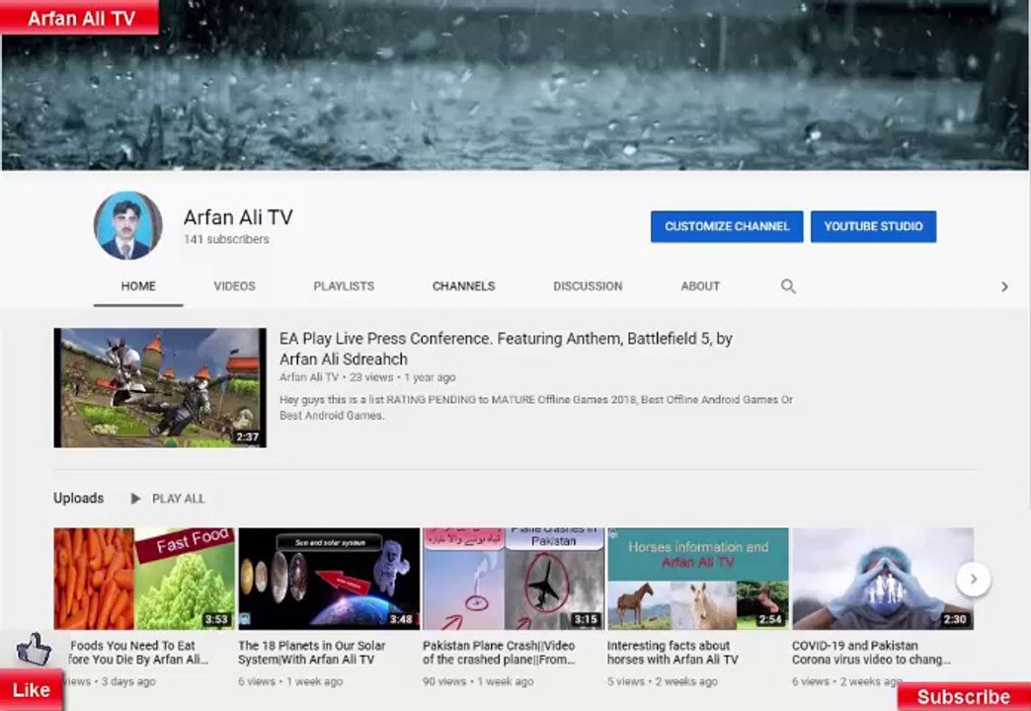
Task: Open YouTube Studio button
Action: [x=873, y=226]
